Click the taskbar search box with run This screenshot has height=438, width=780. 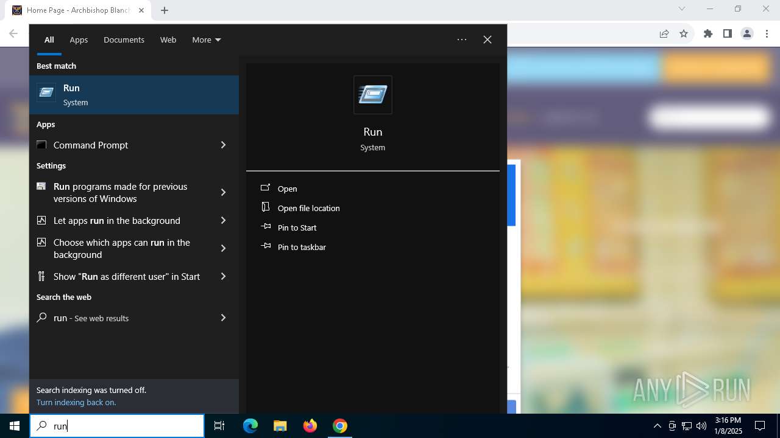point(117,426)
